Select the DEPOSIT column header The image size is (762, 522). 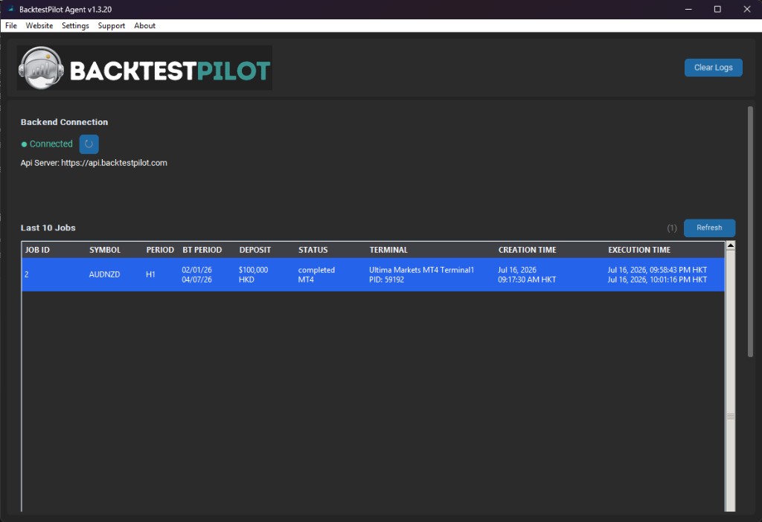point(255,250)
